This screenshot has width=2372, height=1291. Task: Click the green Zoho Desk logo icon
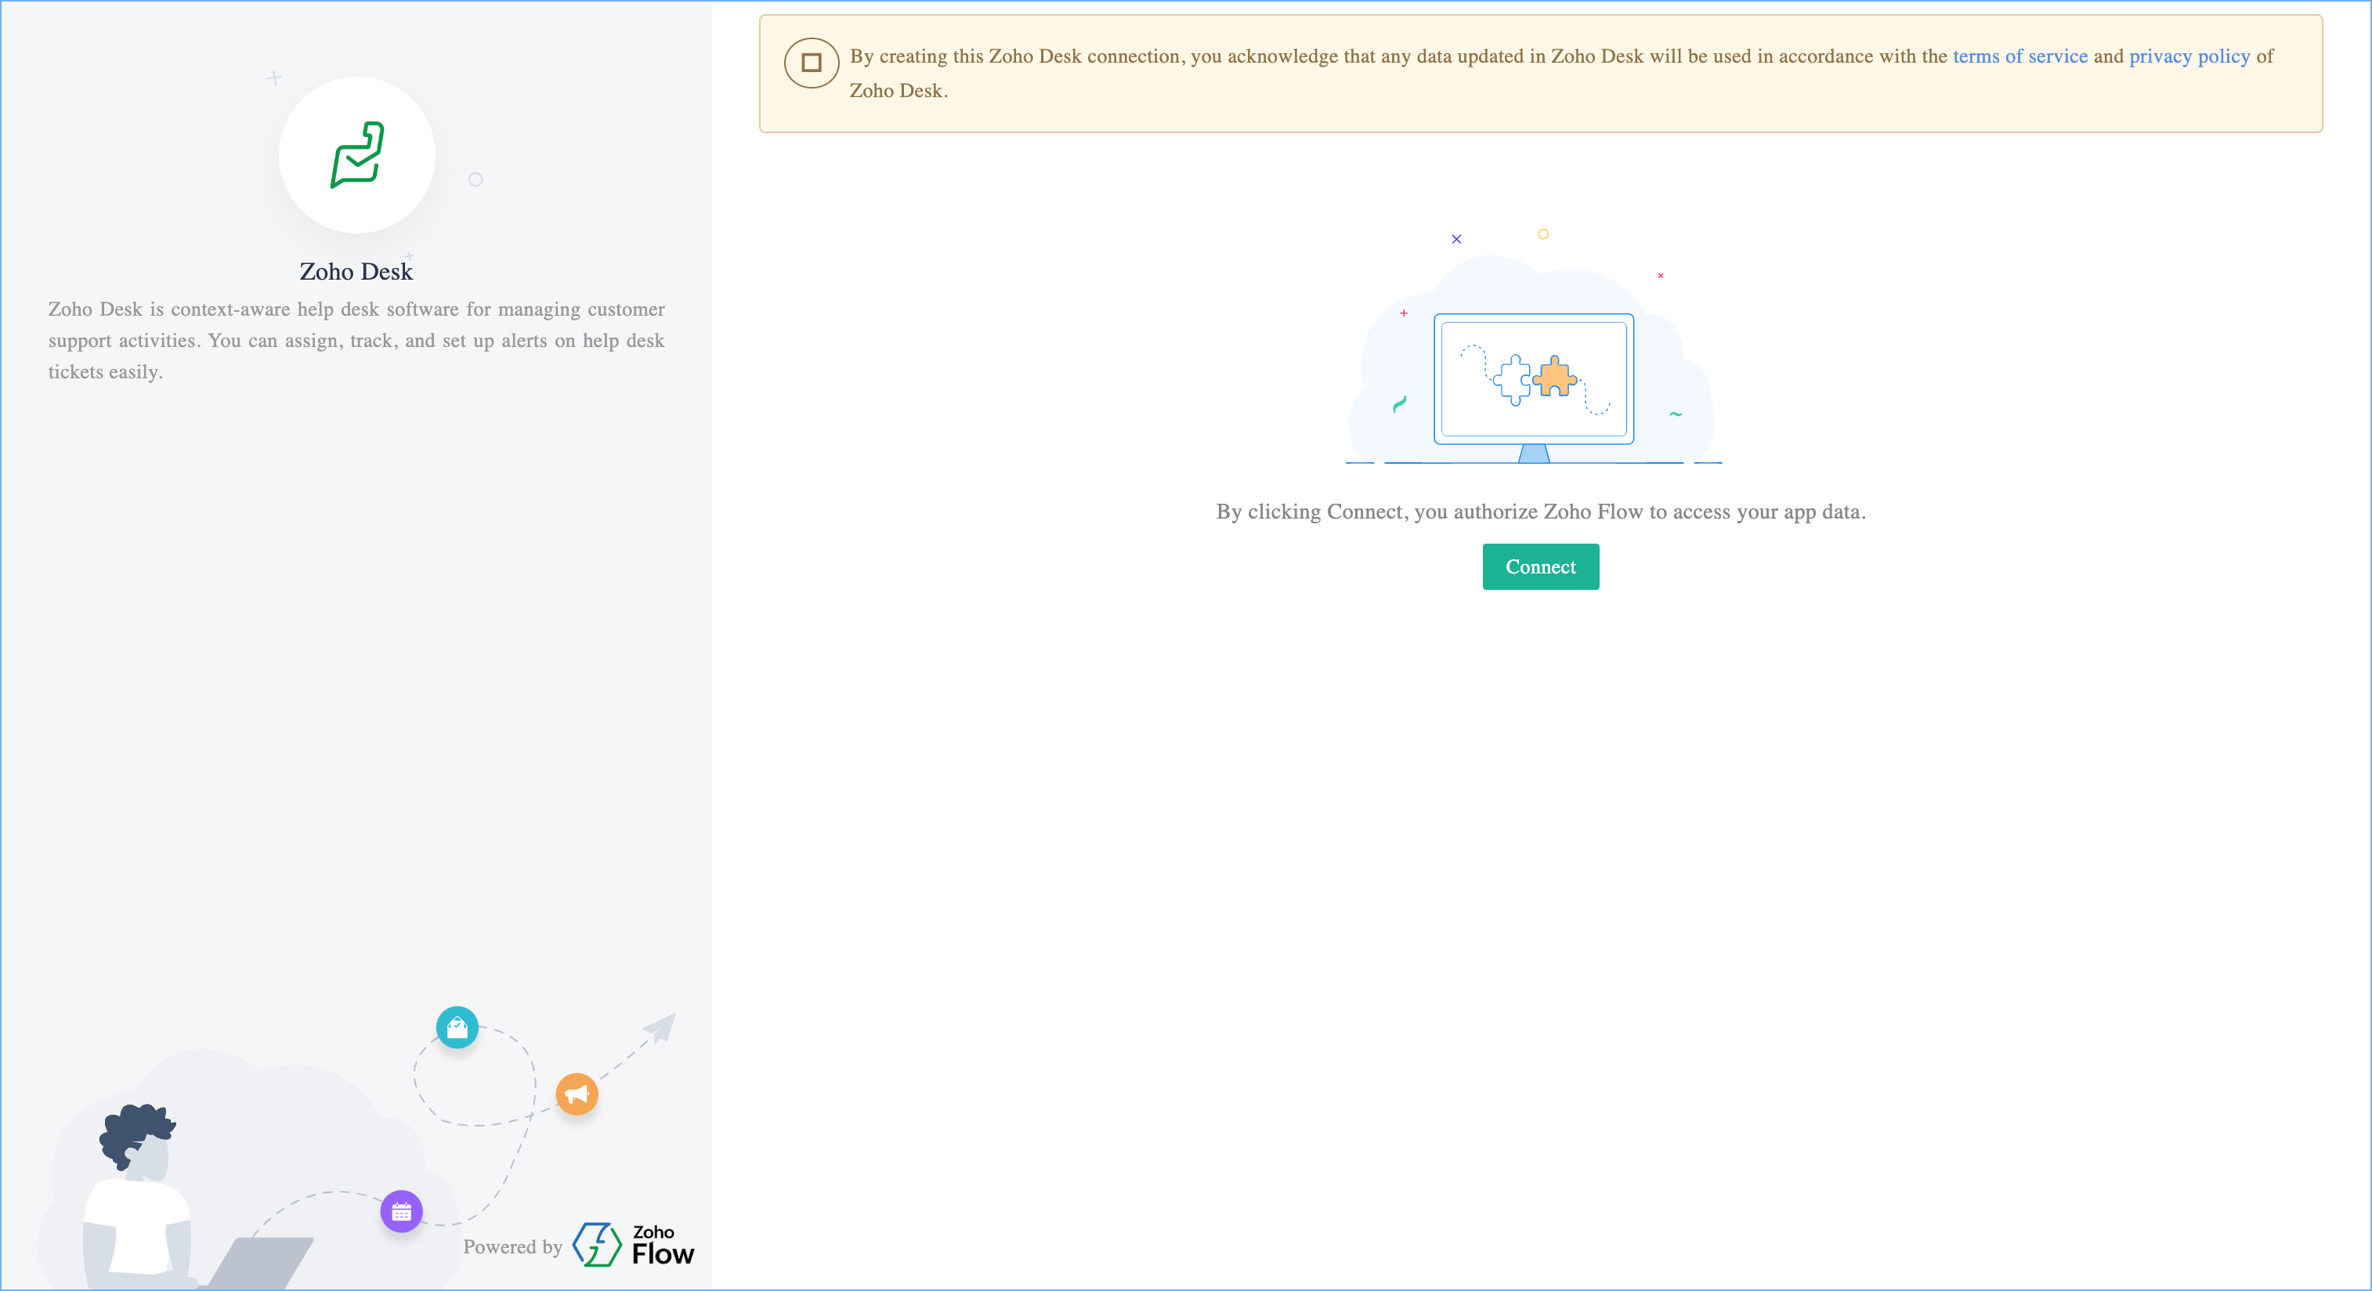tap(356, 154)
